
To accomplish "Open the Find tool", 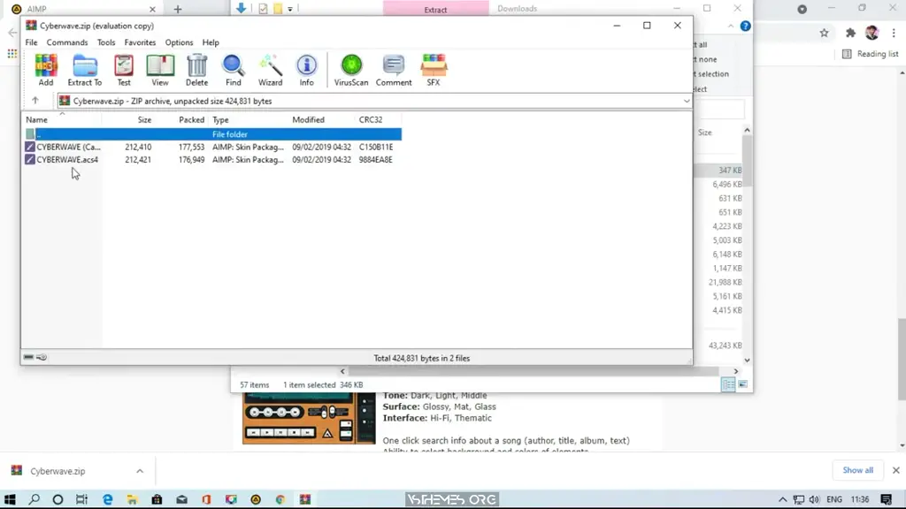I will click(233, 70).
